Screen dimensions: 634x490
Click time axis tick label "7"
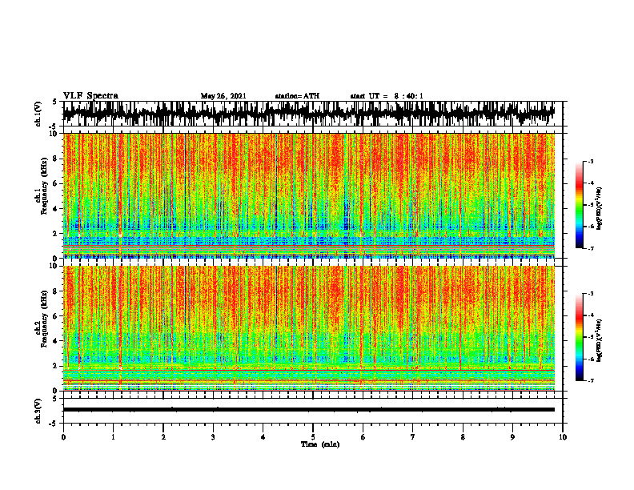(413, 437)
